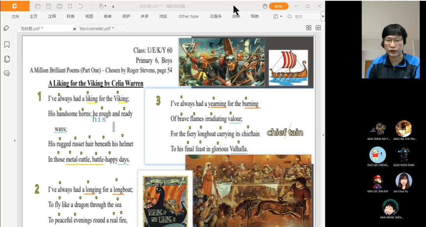Open the 主页 ribbon tab
Screen dimensions: 426x227
tap(34, 16)
